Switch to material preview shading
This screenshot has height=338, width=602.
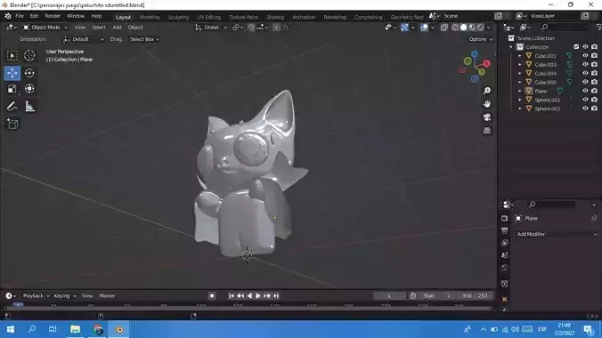pos(472,28)
